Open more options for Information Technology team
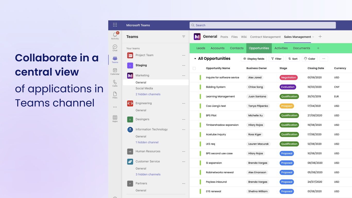This screenshot has height=198, width=352. [184, 130]
